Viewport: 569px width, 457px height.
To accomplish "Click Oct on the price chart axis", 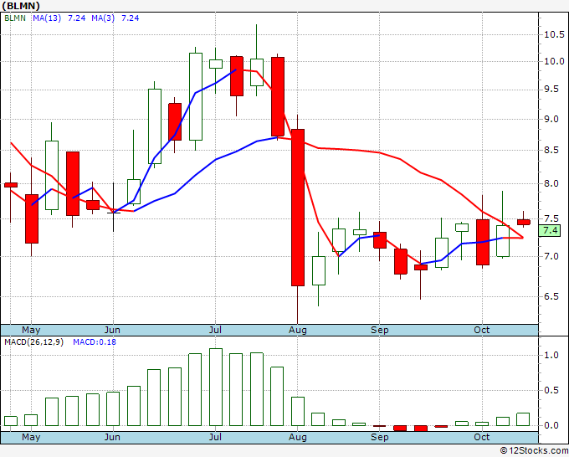I will [x=482, y=330].
